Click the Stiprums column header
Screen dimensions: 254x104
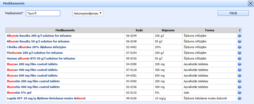tap(167, 30)
